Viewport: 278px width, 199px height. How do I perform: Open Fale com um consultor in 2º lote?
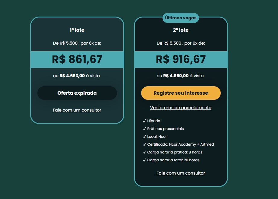point(181,173)
